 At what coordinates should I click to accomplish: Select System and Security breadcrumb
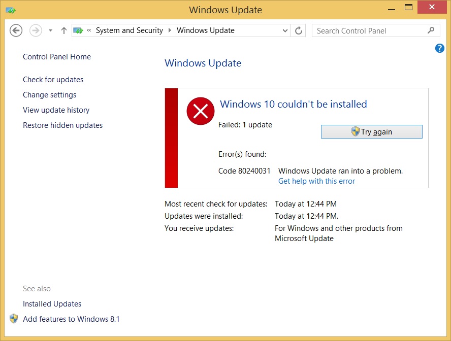130,30
